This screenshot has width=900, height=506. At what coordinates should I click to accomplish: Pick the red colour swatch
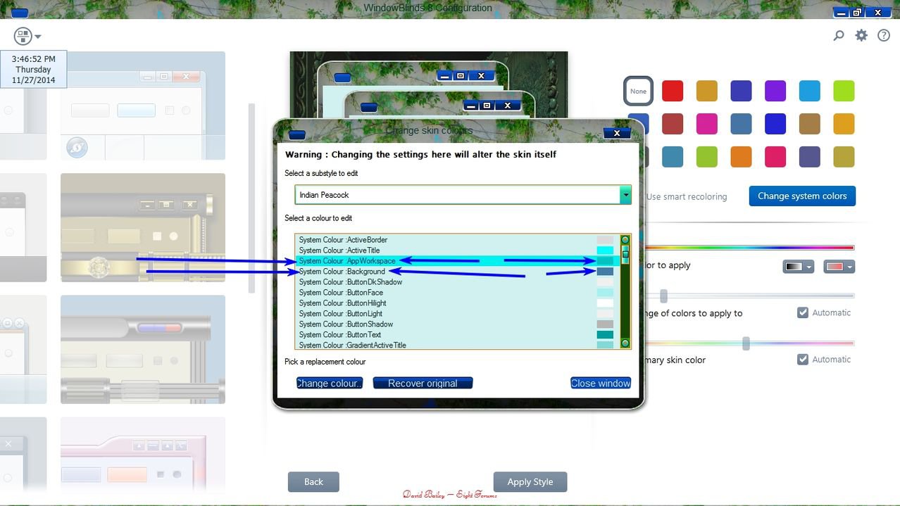point(673,91)
